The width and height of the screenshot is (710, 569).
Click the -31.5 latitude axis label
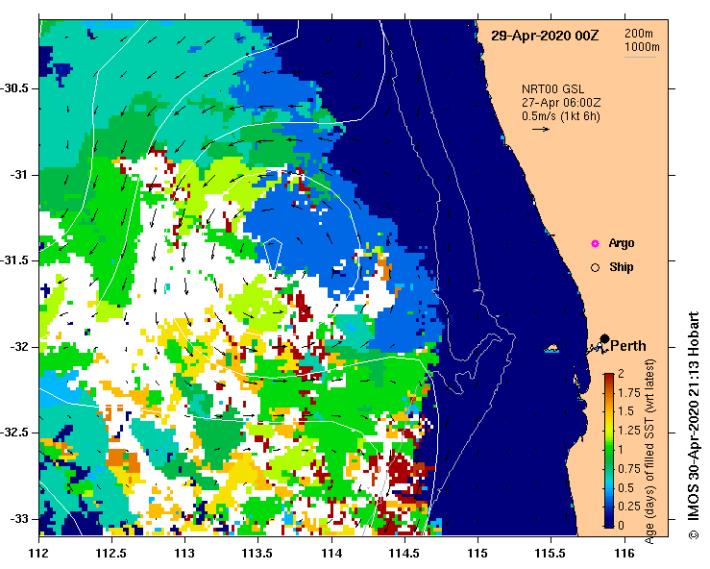pos(15,260)
